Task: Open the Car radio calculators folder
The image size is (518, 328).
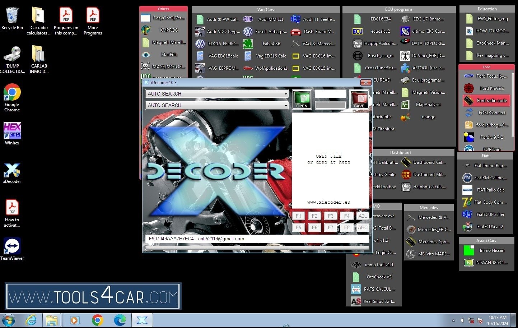Action: coord(39,21)
